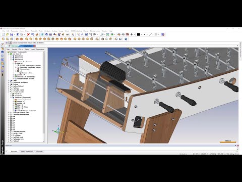Open the Messages tab in the bottom panel
This screenshot has height=182, width=242.
click(x=14, y=151)
